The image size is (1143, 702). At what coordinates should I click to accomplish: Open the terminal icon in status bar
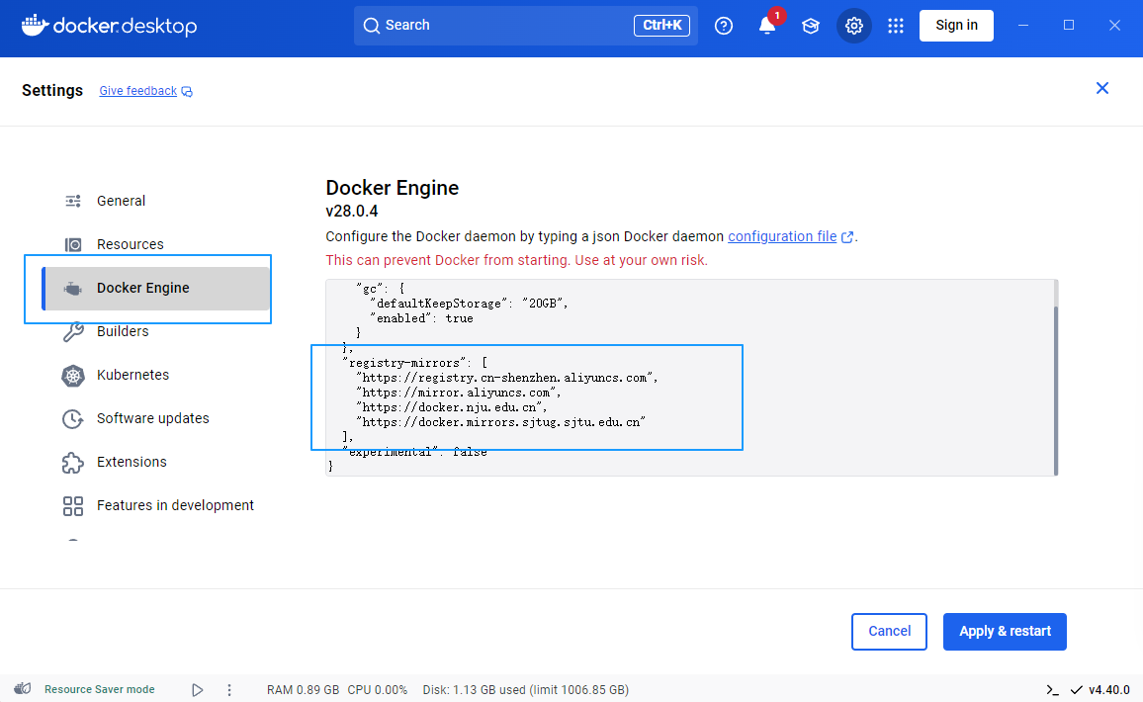click(x=1052, y=690)
